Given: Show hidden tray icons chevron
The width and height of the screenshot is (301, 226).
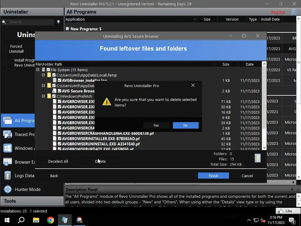Looking at the screenshot, I should [x=249, y=220].
